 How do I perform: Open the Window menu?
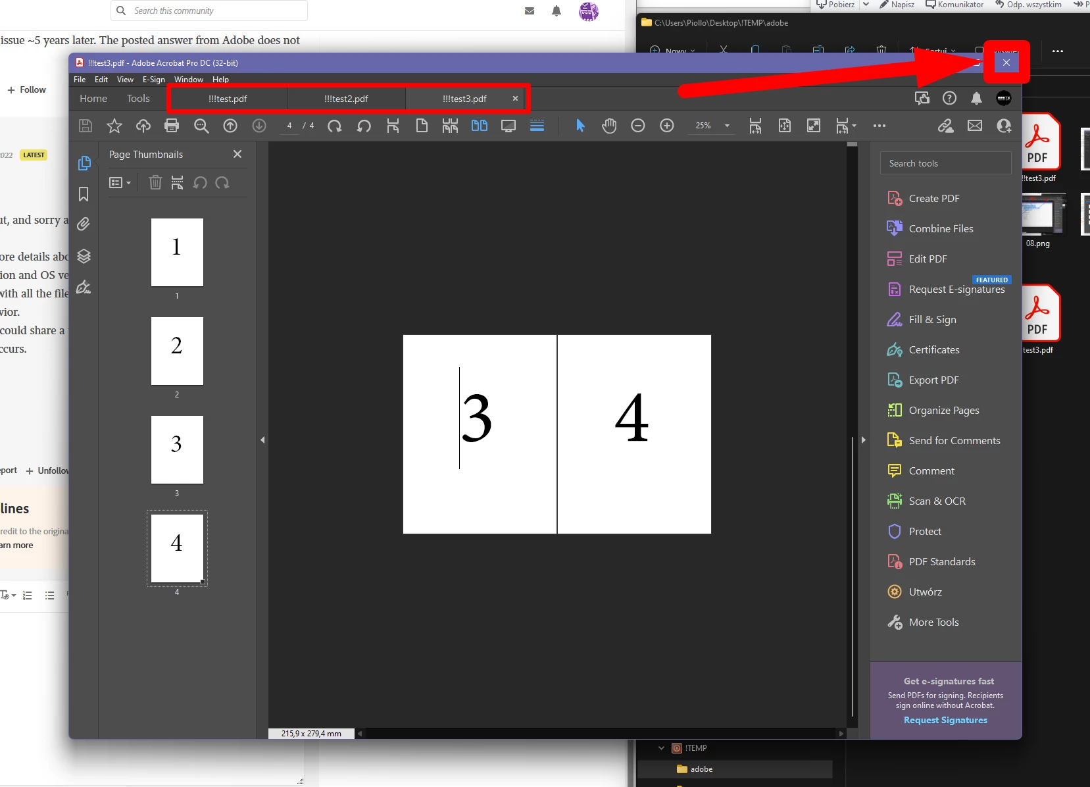click(189, 80)
